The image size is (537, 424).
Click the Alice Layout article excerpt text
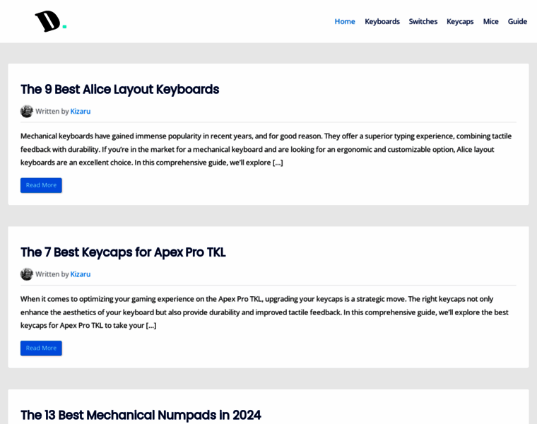266,149
